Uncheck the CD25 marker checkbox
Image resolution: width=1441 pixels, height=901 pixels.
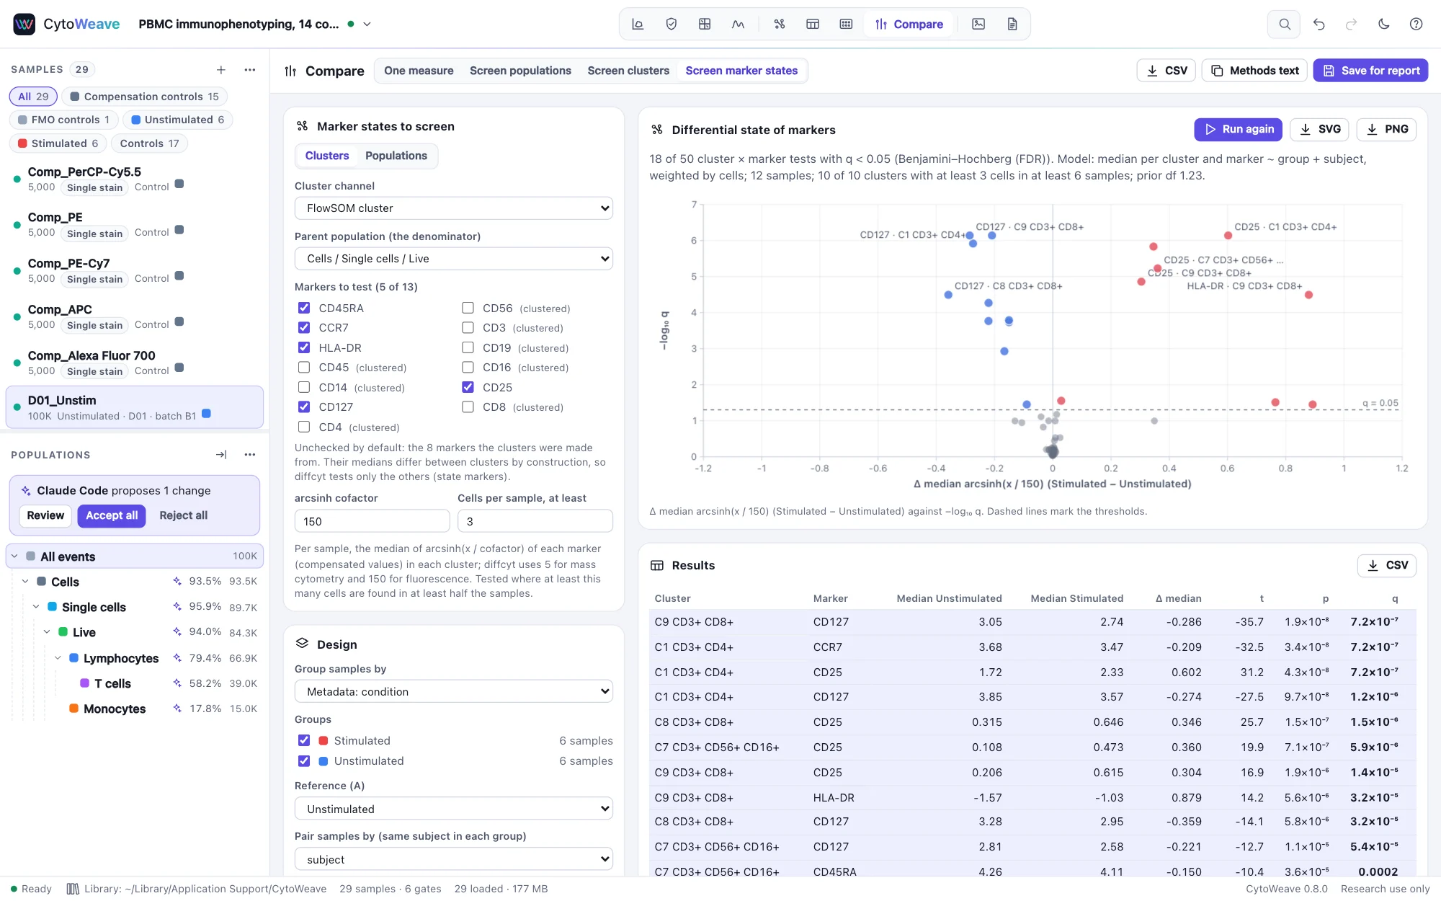click(468, 387)
